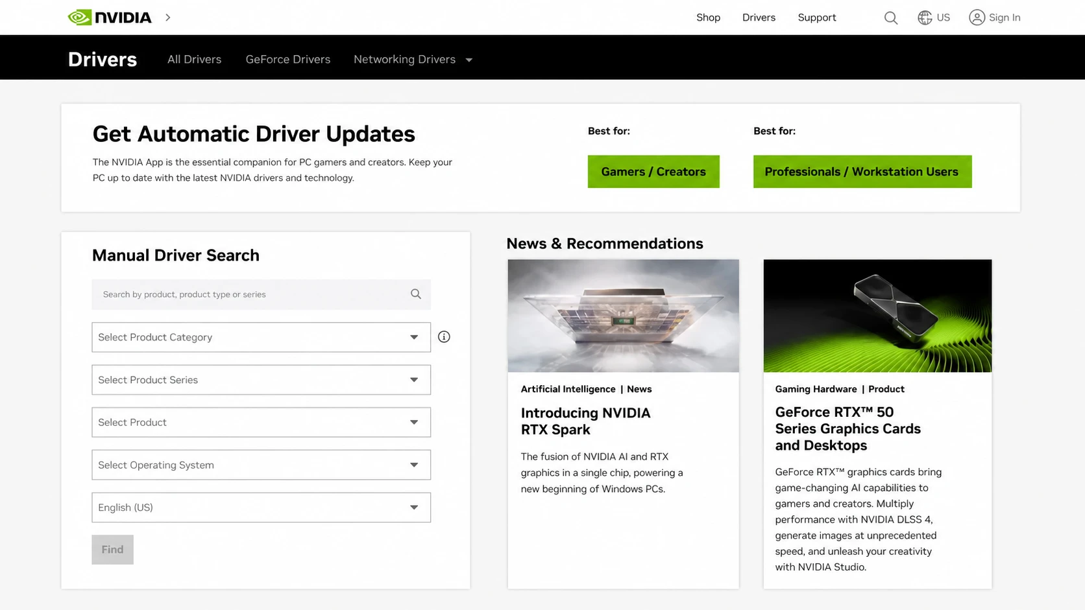Click the News & Recommendations heading
Screen dimensions: 1085x610
pyautogui.click(x=605, y=244)
